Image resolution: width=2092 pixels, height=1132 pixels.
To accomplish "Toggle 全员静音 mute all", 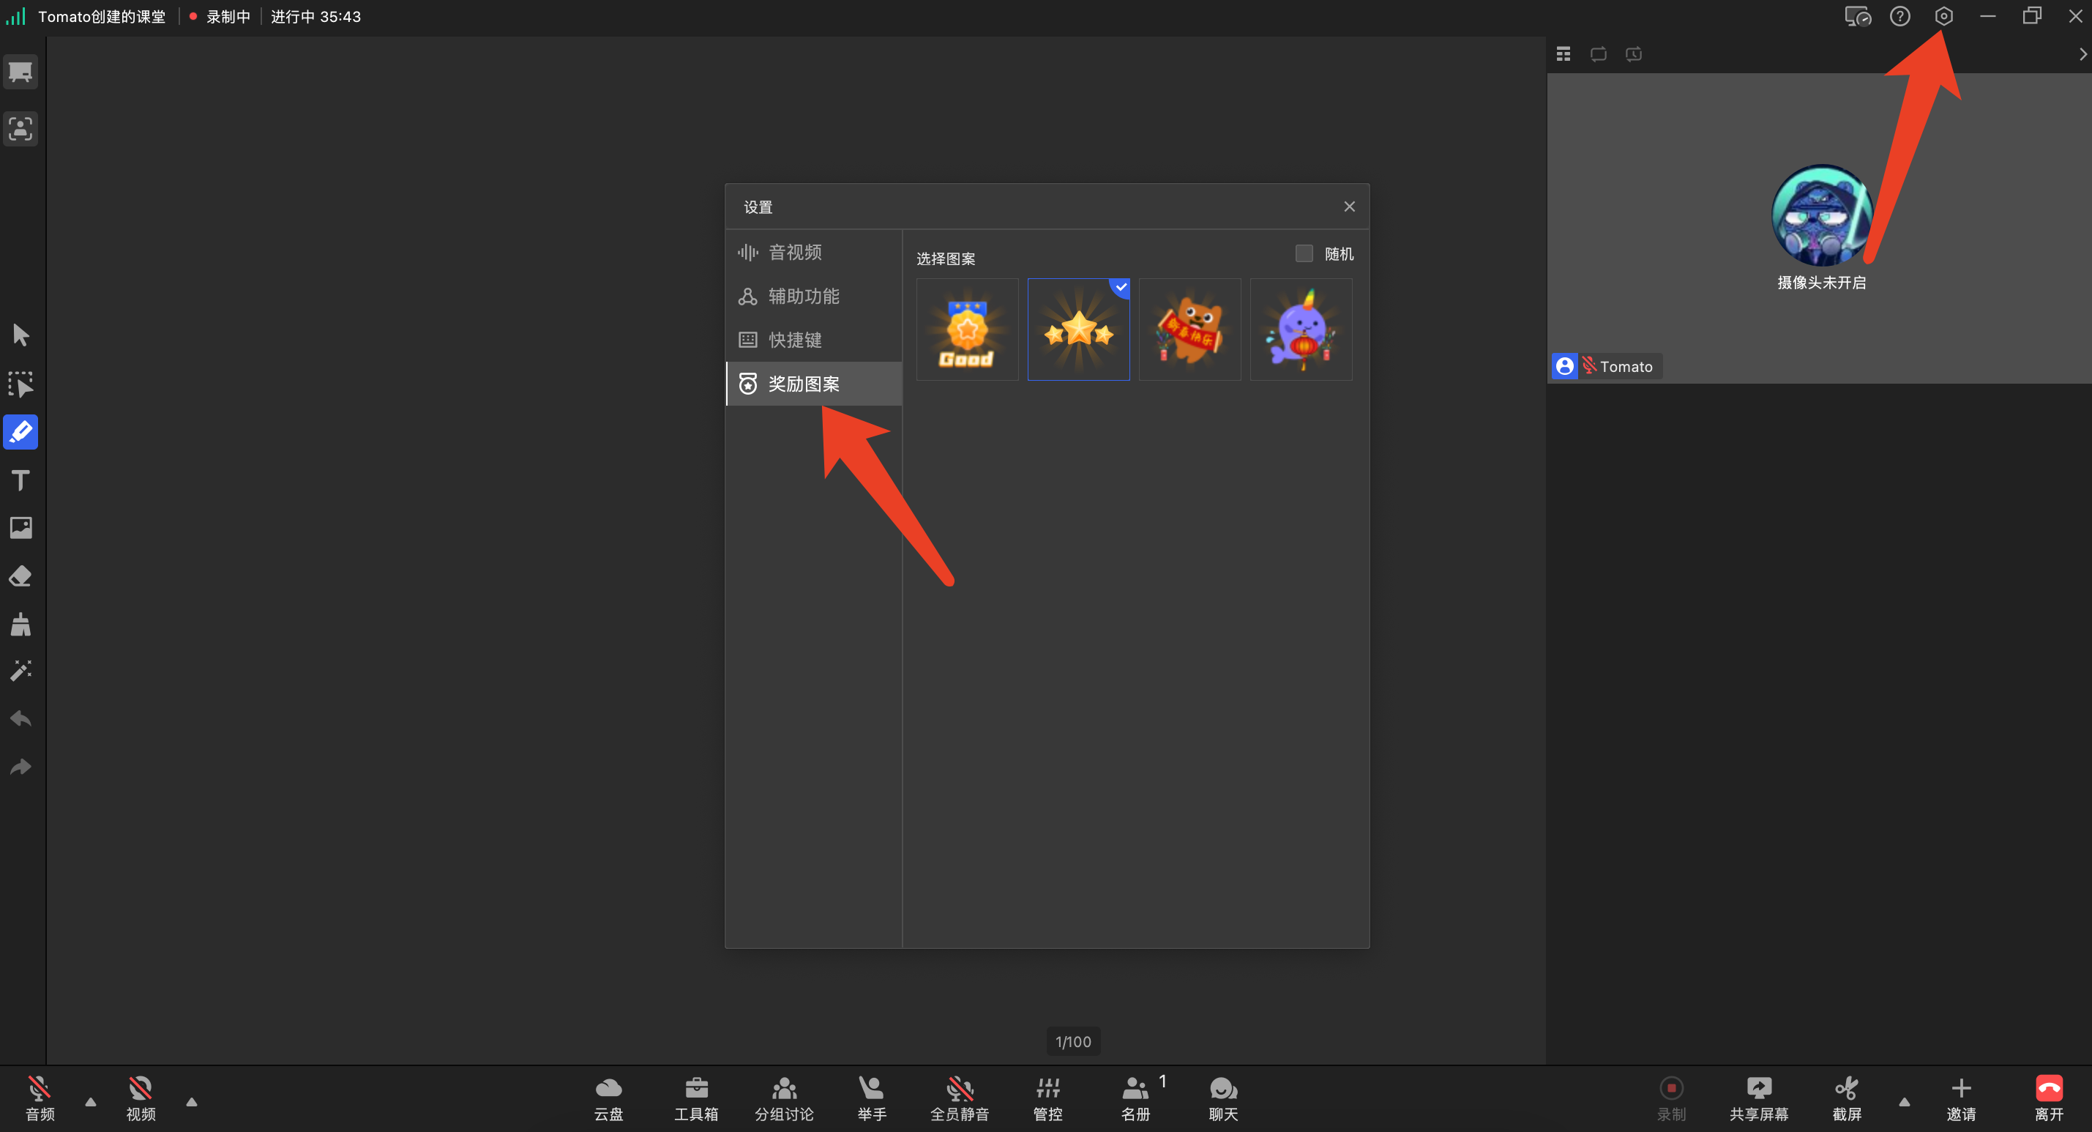I will tap(959, 1098).
